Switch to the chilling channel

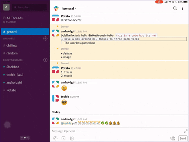pyautogui.click(x=25, y=45)
